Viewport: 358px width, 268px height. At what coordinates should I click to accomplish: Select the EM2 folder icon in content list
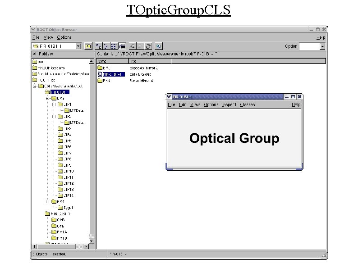[x=100, y=68]
